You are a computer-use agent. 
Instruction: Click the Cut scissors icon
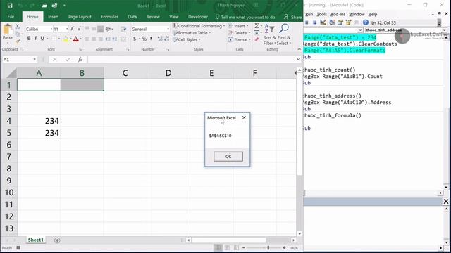(18, 27)
